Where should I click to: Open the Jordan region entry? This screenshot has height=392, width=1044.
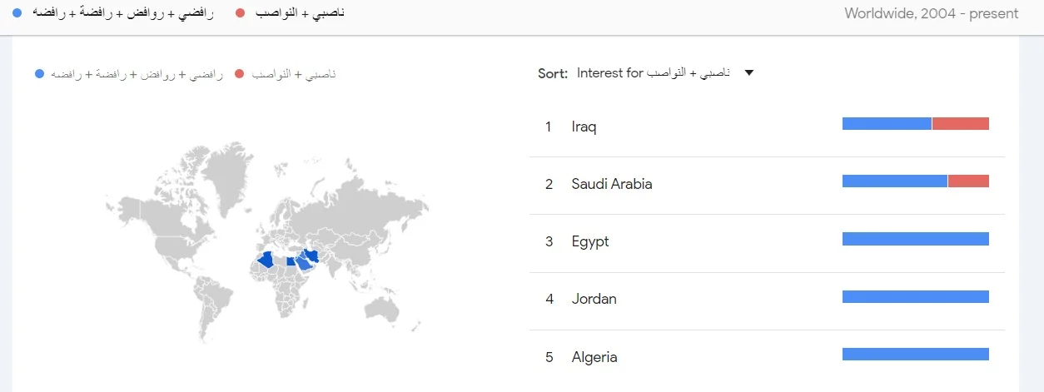click(594, 299)
